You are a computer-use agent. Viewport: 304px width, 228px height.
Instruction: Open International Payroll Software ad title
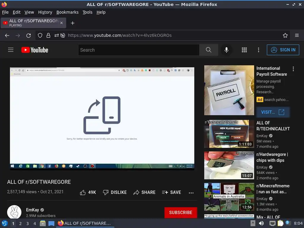pyautogui.click(x=272, y=71)
